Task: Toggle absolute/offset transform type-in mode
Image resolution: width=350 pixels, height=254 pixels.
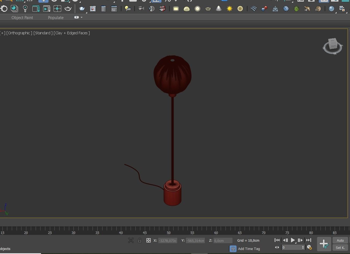Action: coord(148,240)
